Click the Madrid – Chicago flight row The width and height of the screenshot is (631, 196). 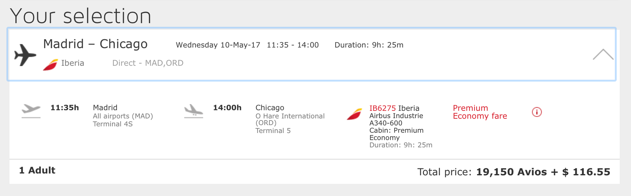[95, 44]
